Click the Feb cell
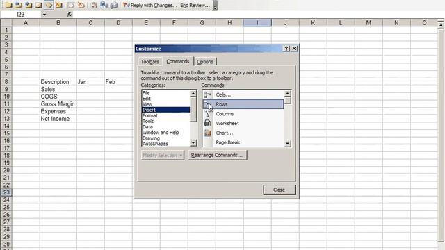The image size is (445, 250). pos(118,82)
